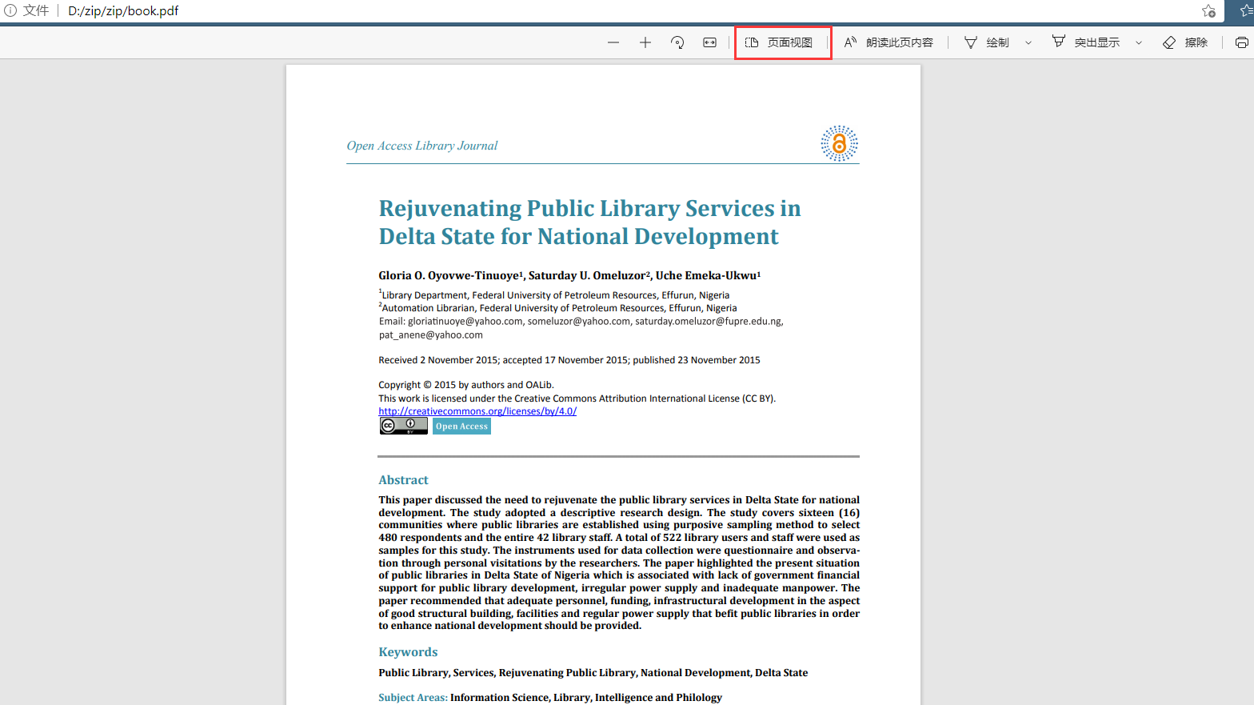Click the CC BY license badge image
Image resolution: width=1254 pixels, height=705 pixels.
click(x=403, y=427)
